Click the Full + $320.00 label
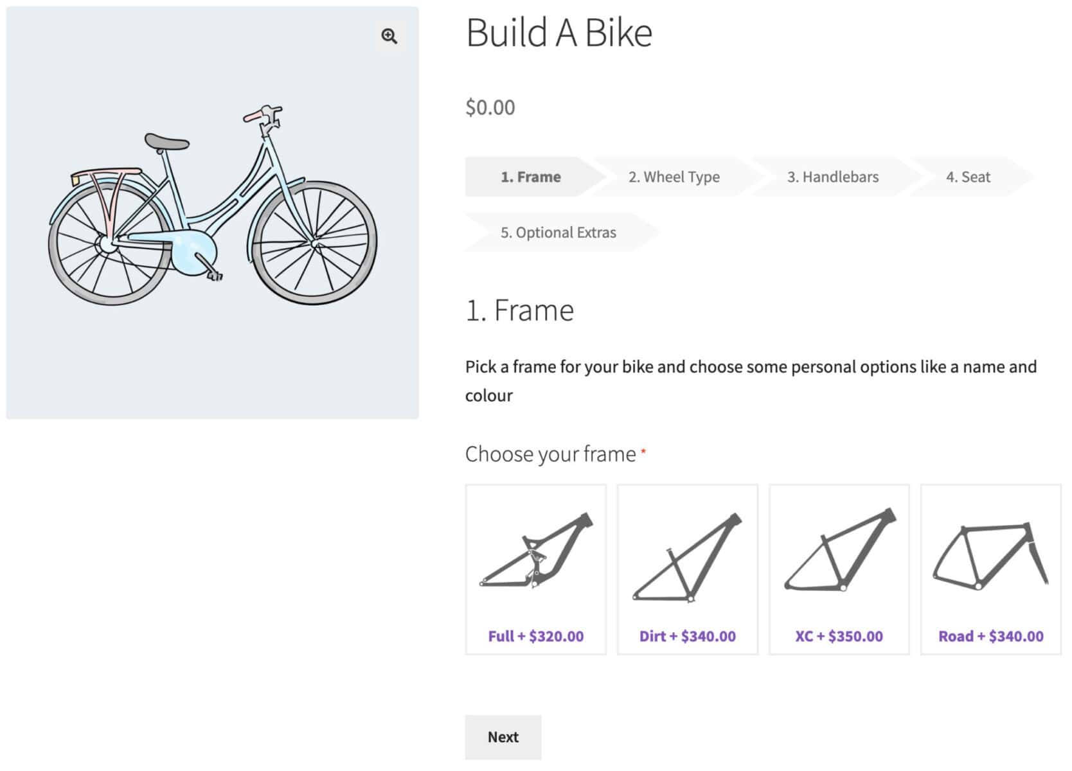 pos(535,636)
